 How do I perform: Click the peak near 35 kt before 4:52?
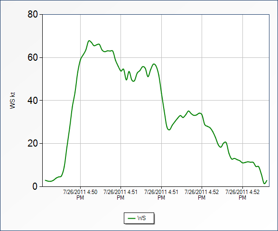point(188,111)
